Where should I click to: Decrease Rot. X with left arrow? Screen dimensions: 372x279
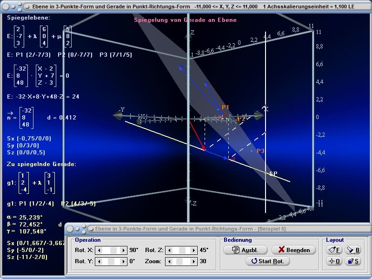click(x=99, y=250)
